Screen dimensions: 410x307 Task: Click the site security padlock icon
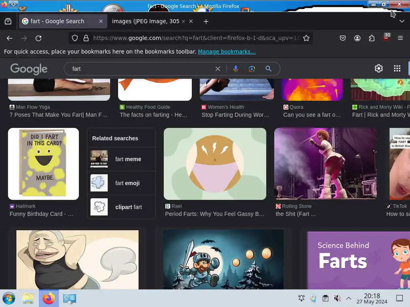[86, 38]
